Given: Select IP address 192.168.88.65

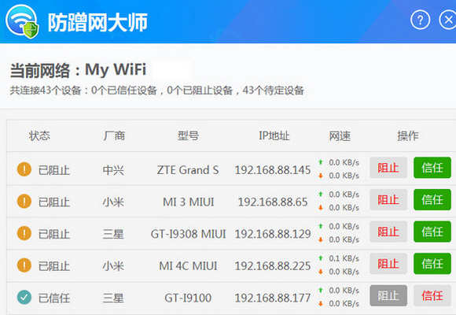Looking at the screenshot, I should (x=273, y=202).
